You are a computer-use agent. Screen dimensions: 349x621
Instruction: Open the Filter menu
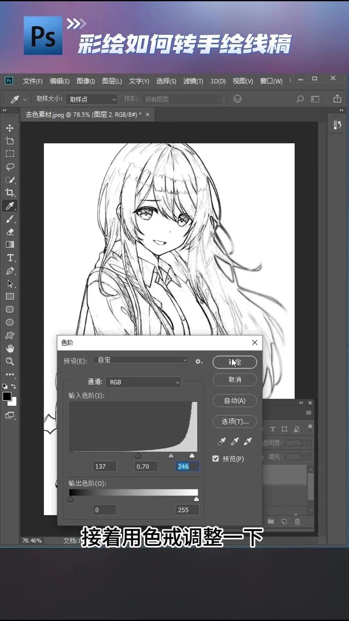click(193, 81)
